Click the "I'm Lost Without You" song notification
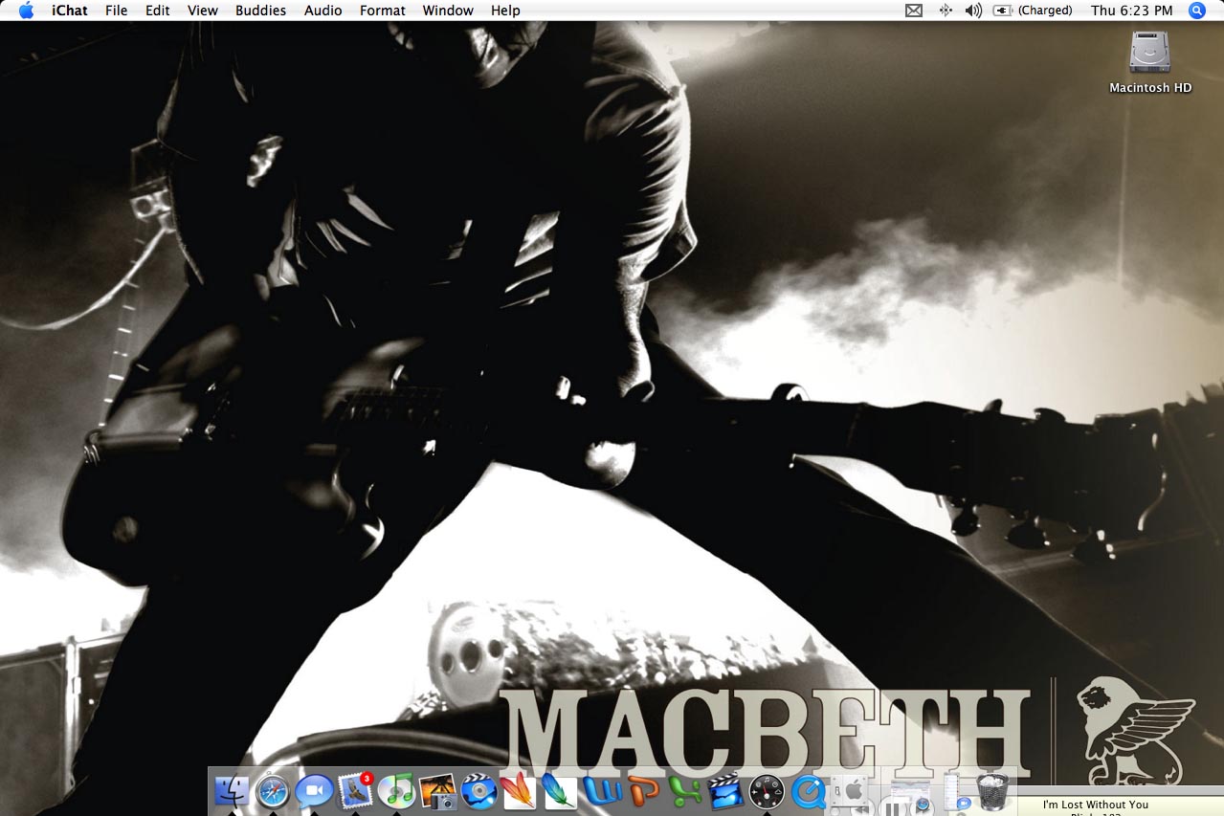Viewport: 1224px width, 816px height. click(x=1096, y=805)
